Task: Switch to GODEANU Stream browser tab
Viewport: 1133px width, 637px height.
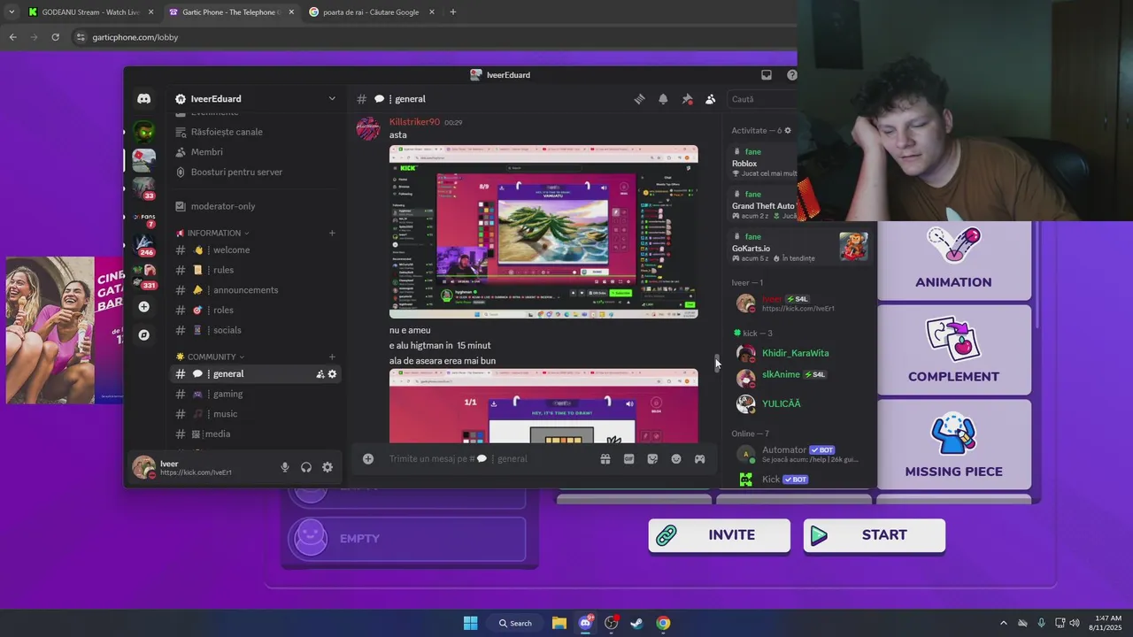Action: (x=91, y=12)
